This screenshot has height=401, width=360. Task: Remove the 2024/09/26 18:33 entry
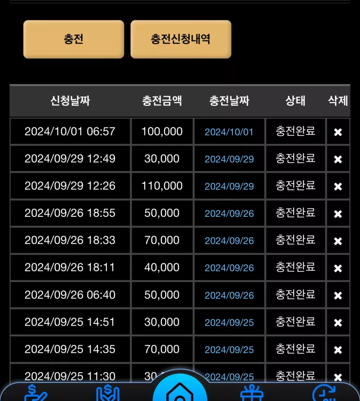(x=338, y=241)
